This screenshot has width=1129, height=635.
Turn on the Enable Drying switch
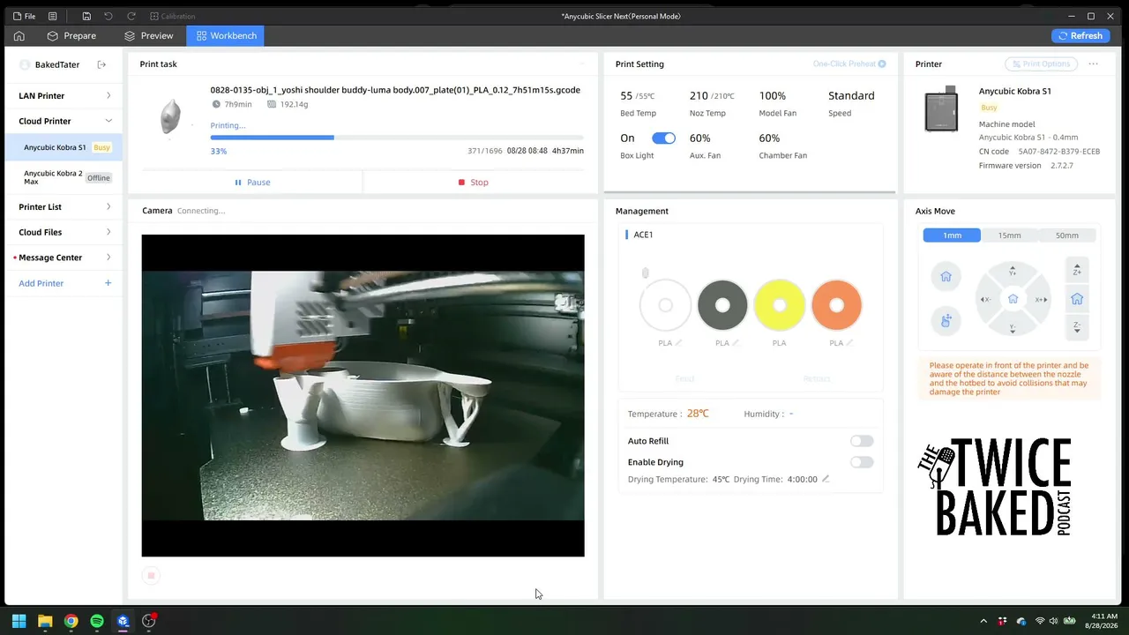[x=862, y=462]
